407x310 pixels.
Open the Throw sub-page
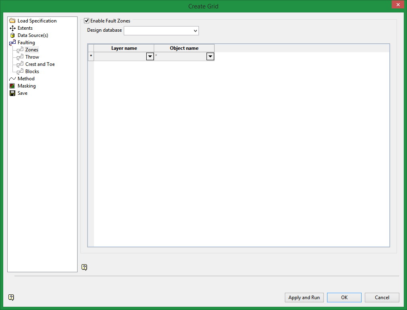pyautogui.click(x=32, y=57)
